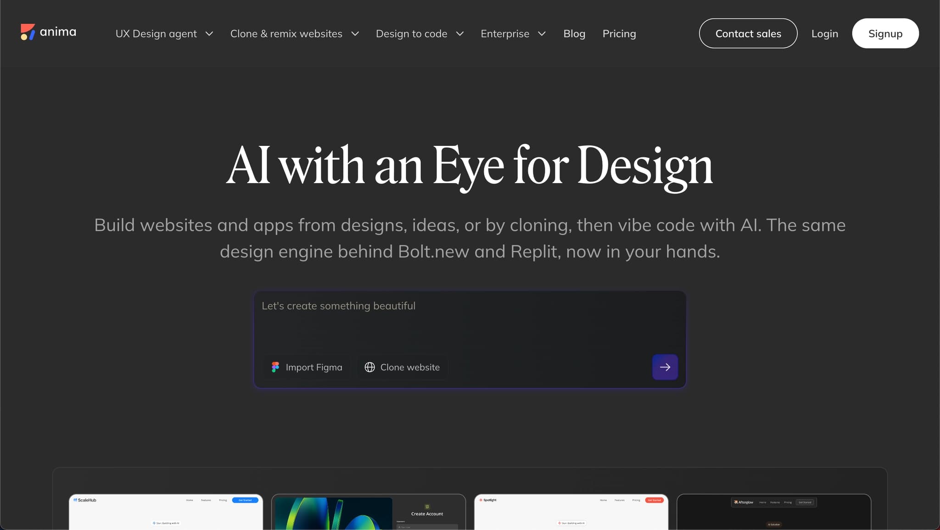Expand the UX Design agent chevron

point(209,33)
